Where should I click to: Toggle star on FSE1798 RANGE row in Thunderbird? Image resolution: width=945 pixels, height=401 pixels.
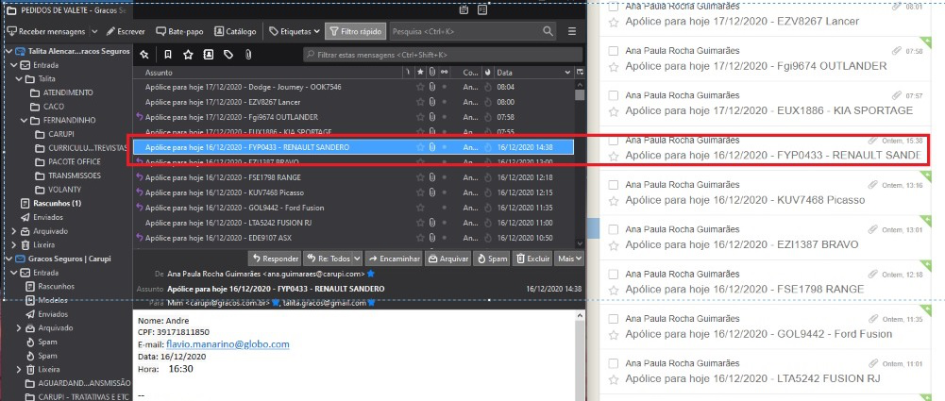tap(420, 177)
